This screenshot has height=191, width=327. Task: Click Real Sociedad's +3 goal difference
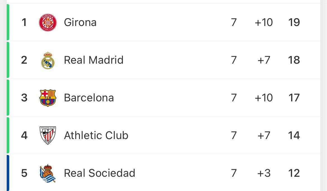click(264, 173)
